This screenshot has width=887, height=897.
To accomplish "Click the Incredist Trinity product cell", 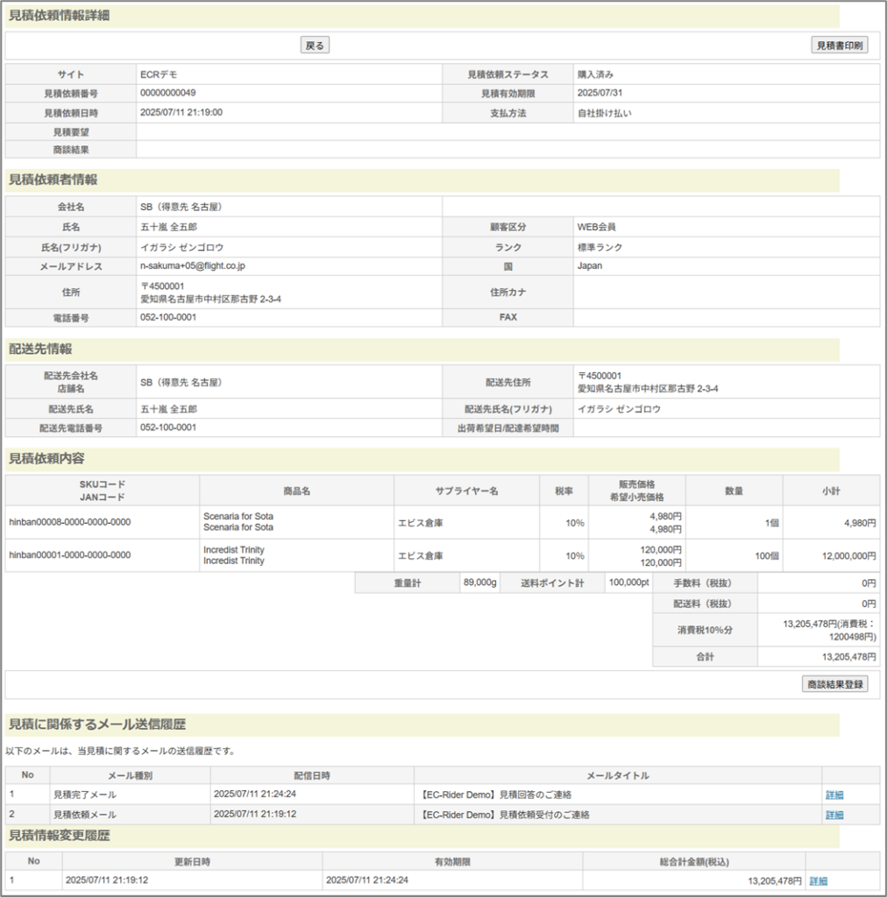I will 234,555.
